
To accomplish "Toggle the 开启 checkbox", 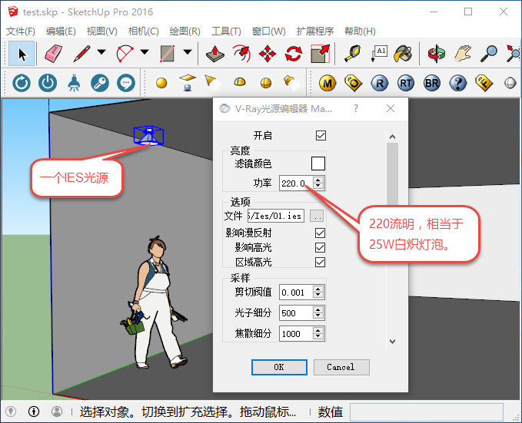I will point(321,135).
